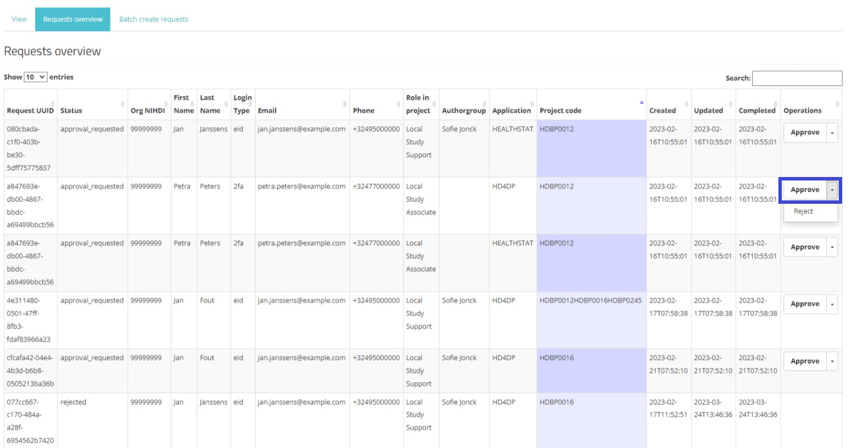Click the Search input field

797,78
